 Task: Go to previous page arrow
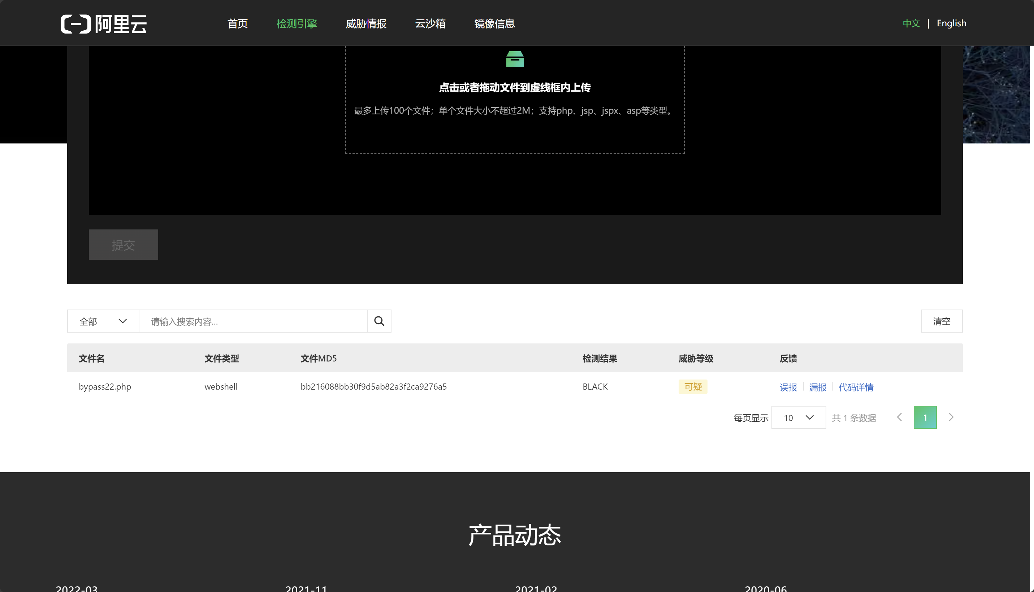[899, 417]
